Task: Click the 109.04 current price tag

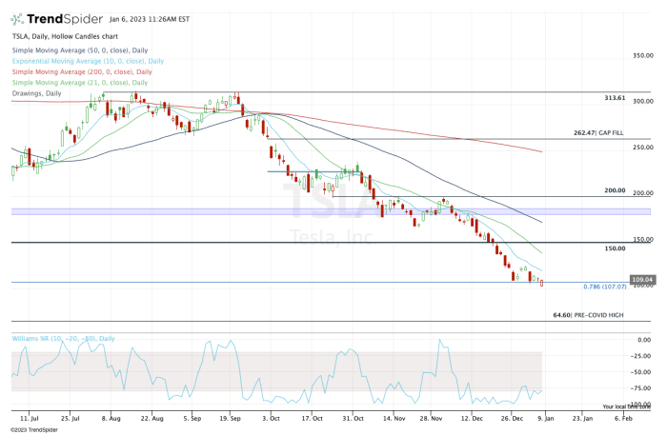Action: pyautogui.click(x=642, y=280)
